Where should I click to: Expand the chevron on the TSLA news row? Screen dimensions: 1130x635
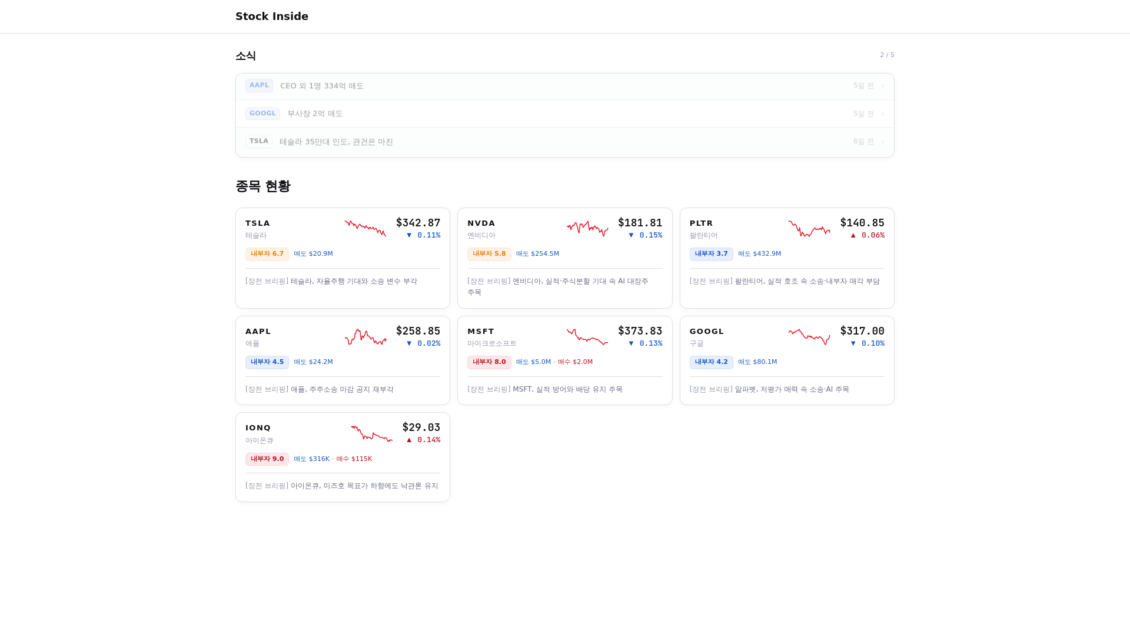coord(883,142)
